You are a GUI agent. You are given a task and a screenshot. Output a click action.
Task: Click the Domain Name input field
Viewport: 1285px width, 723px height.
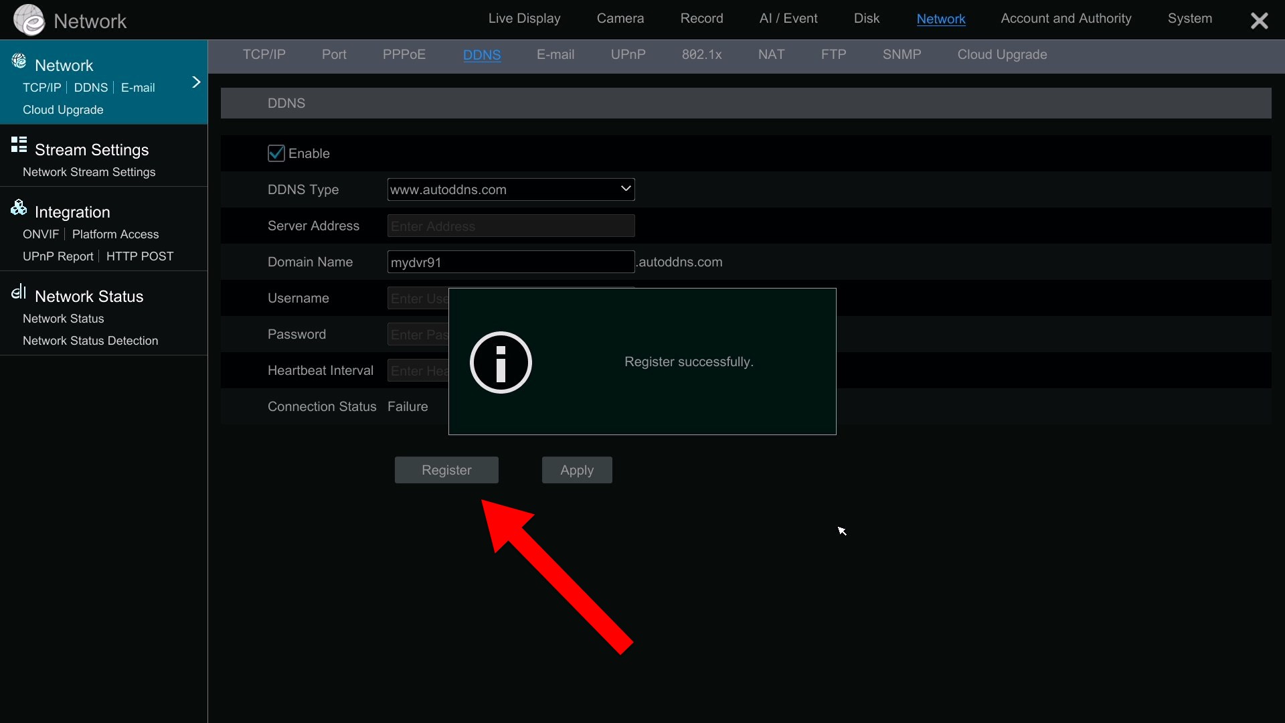pyautogui.click(x=511, y=262)
